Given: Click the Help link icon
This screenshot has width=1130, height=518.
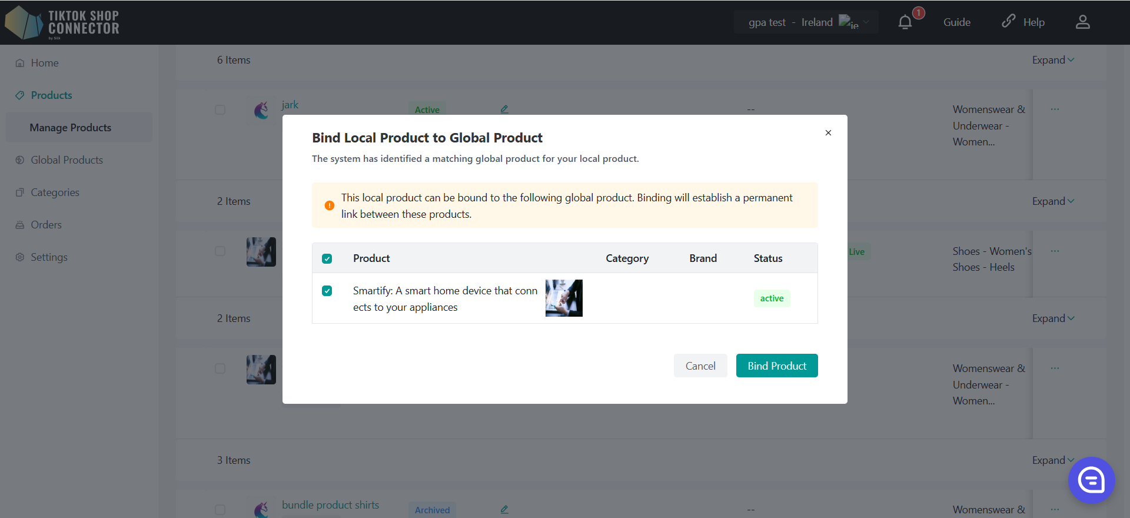Looking at the screenshot, I should click(1009, 22).
